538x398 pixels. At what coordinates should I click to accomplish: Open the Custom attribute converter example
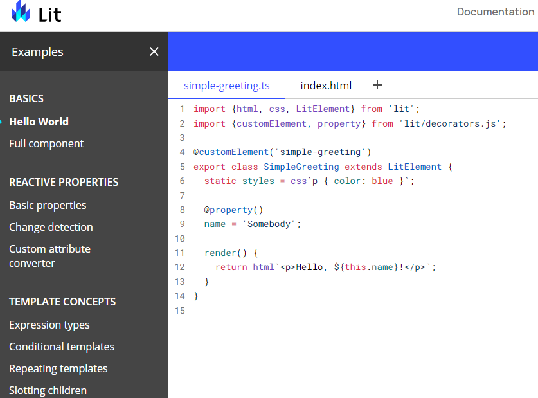(x=49, y=256)
